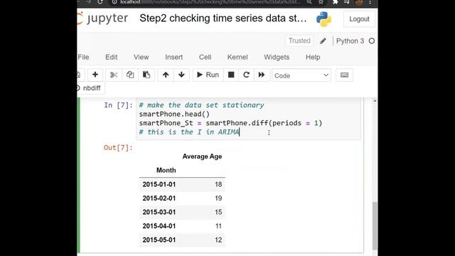The width and height of the screenshot is (455, 256).
Task: Open the Cell menu
Action: pyautogui.click(x=205, y=57)
